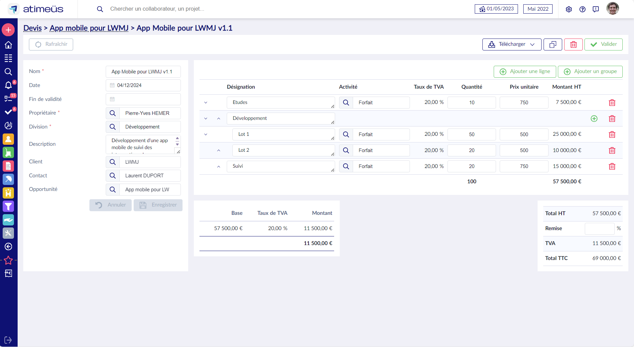Add a line to Développement group

point(594,119)
